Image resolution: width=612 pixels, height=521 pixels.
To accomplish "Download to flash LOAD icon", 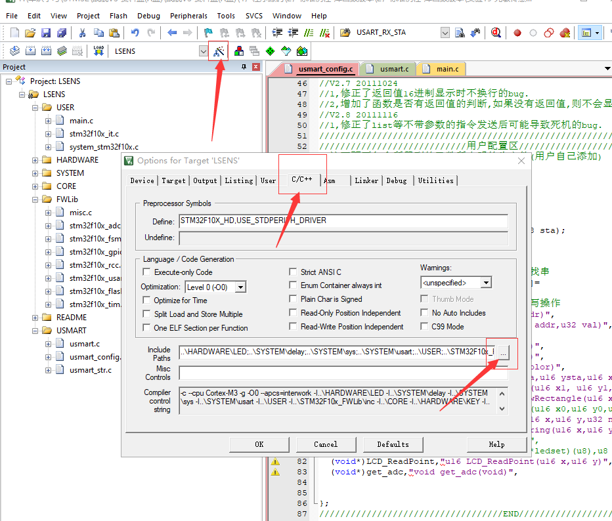I will click(98, 51).
